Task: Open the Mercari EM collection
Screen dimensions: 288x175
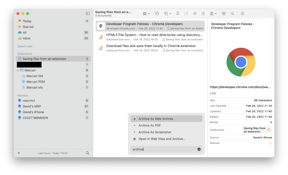Action: (53, 76)
